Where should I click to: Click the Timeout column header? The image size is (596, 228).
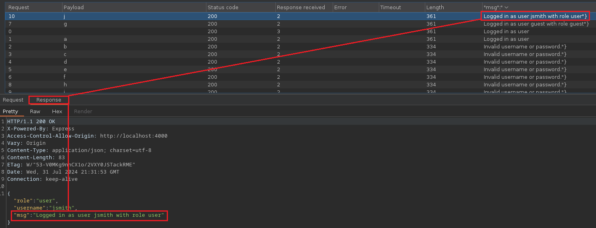[x=390, y=8]
